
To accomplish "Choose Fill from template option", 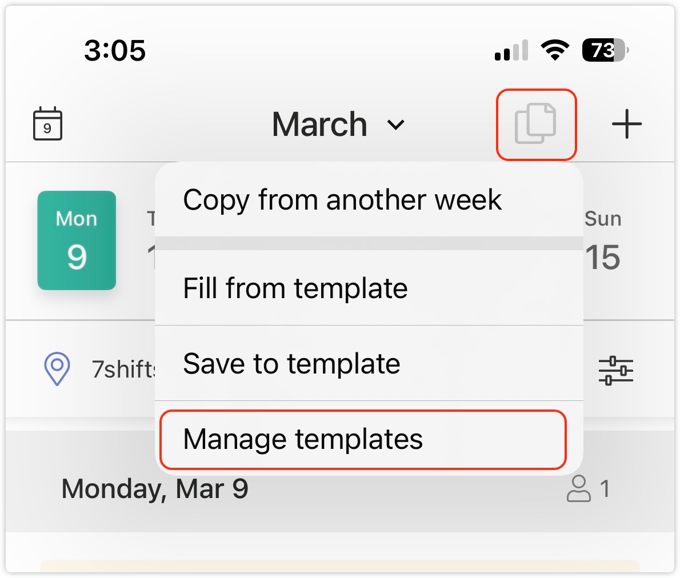I will click(295, 288).
